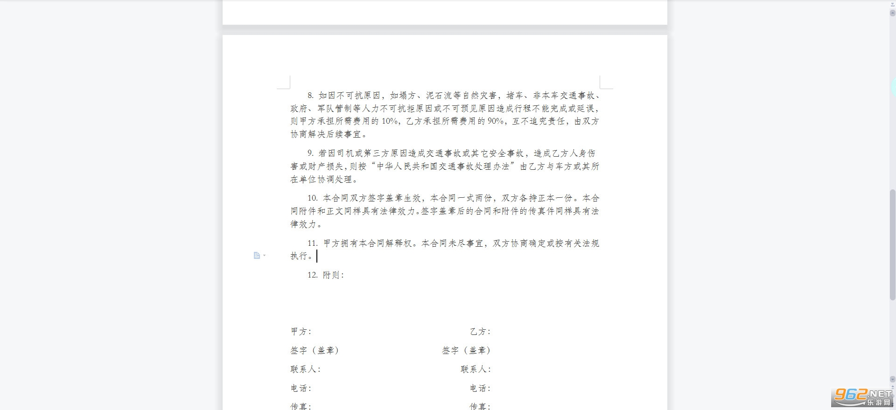Viewport: 896px width, 410px height.
Task: Expand the dropdown arrow next to paragraph icon
Action: coord(265,256)
